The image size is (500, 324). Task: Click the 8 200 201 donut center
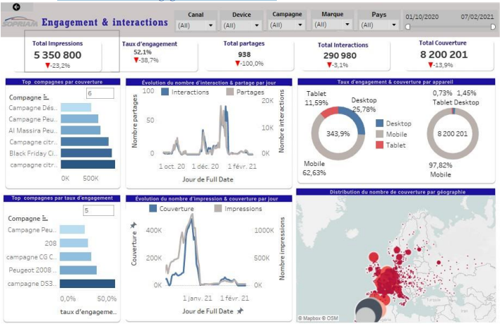452,133
